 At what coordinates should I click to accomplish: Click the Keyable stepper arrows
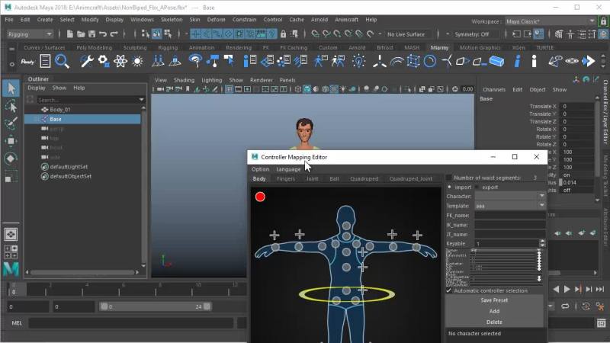pos(542,243)
